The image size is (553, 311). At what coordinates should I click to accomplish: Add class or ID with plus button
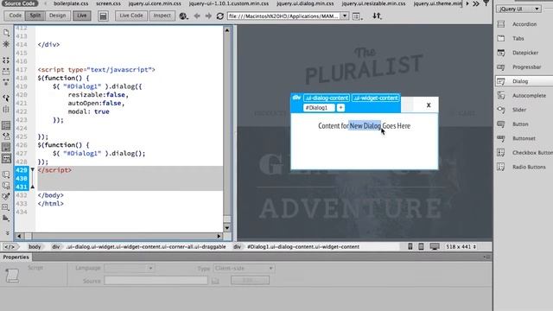click(x=340, y=107)
